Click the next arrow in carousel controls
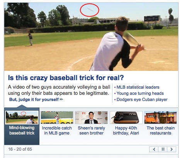The height and width of the screenshot is (158, 182). [172, 149]
